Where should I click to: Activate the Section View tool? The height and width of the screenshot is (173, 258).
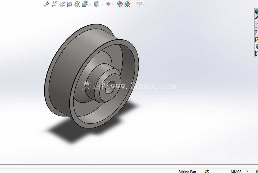pos(70,4)
